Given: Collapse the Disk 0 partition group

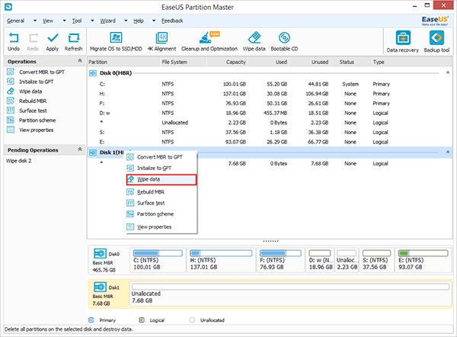Looking at the screenshot, I should coord(448,72).
